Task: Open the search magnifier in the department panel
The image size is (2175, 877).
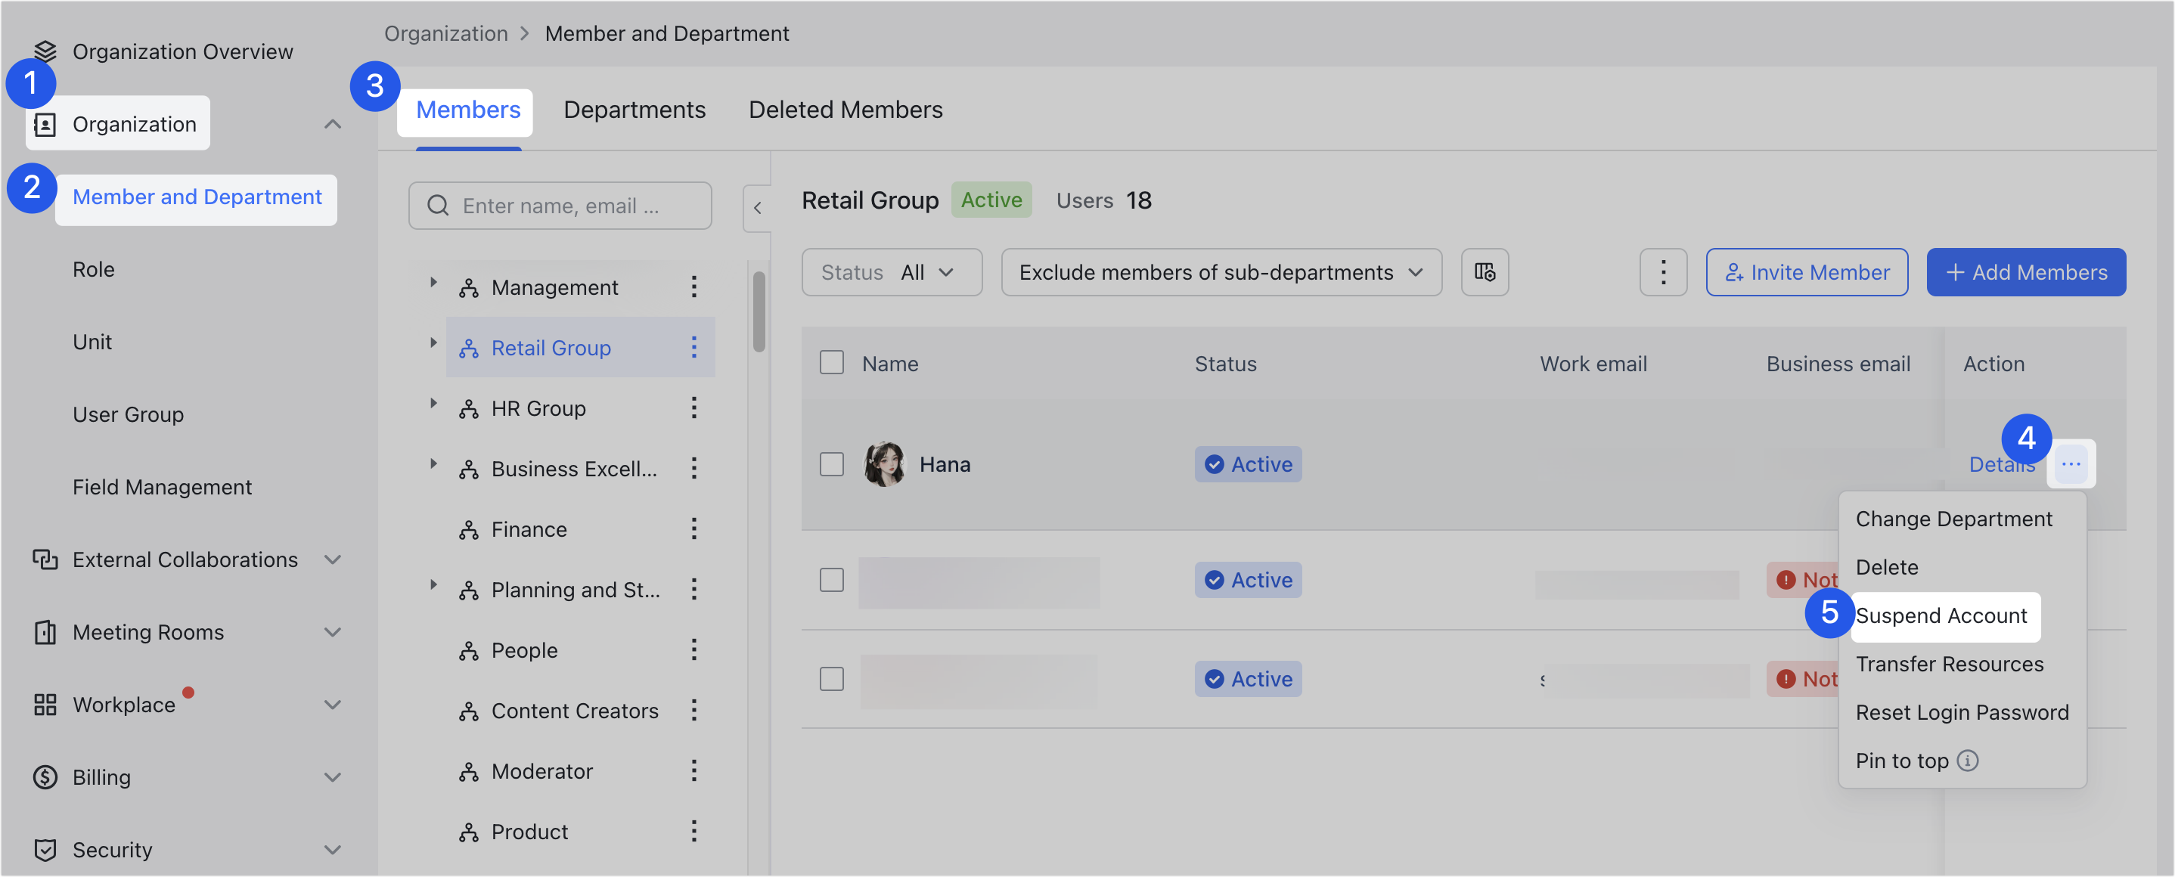Action: pos(438,205)
